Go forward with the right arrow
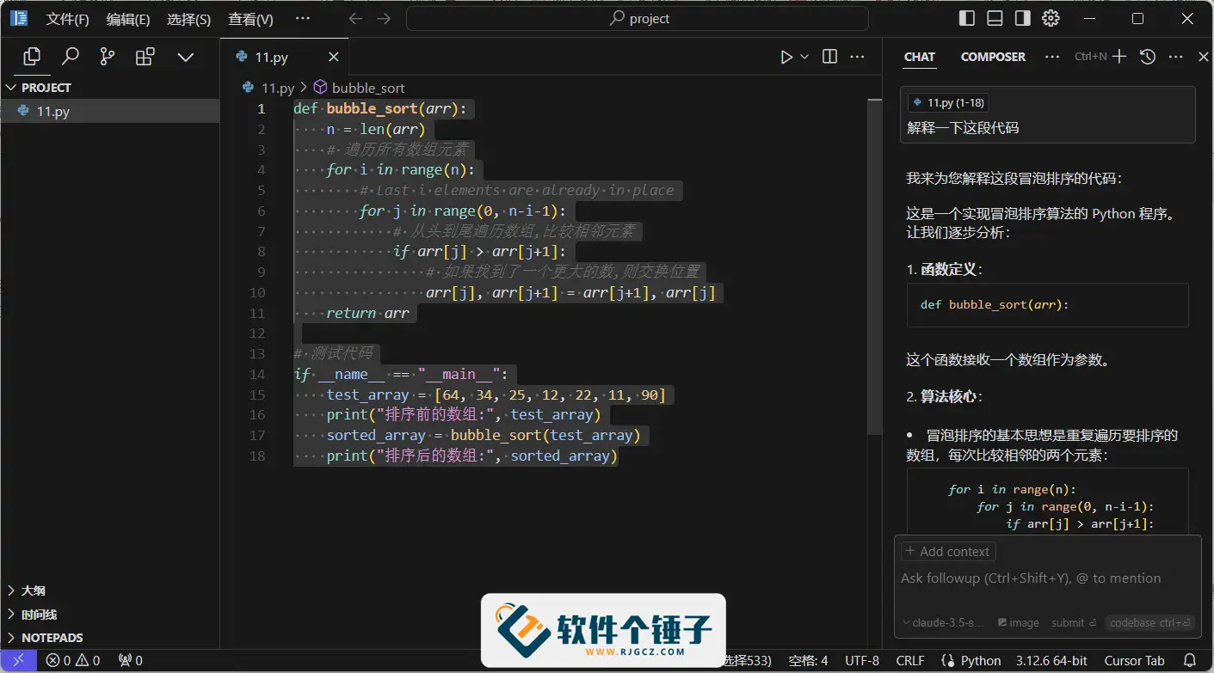The image size is (1214, 673). [x=384, y=18]
